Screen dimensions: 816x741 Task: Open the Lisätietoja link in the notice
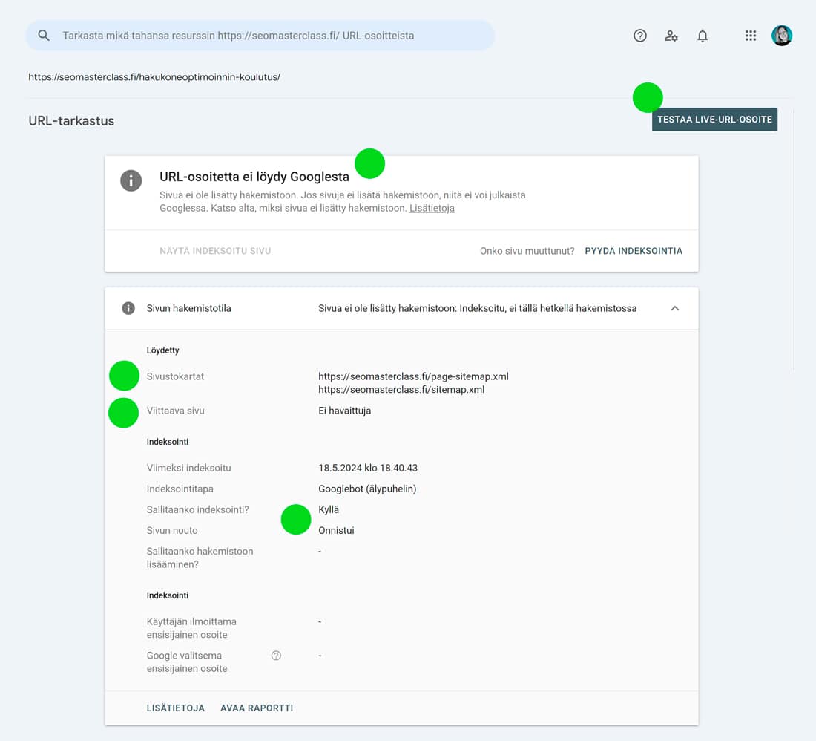point(432,209)
